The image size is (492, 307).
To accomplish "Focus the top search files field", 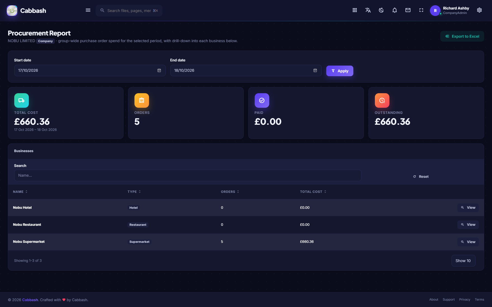I will pos(129,11).
